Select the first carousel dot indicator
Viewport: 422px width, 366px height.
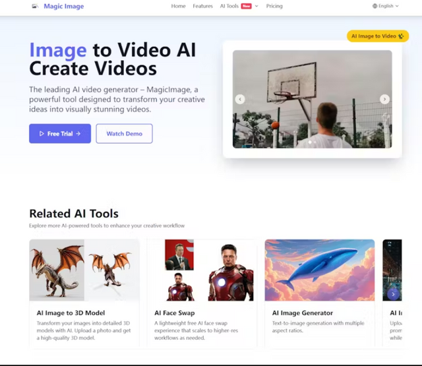[x=310, y=142]
